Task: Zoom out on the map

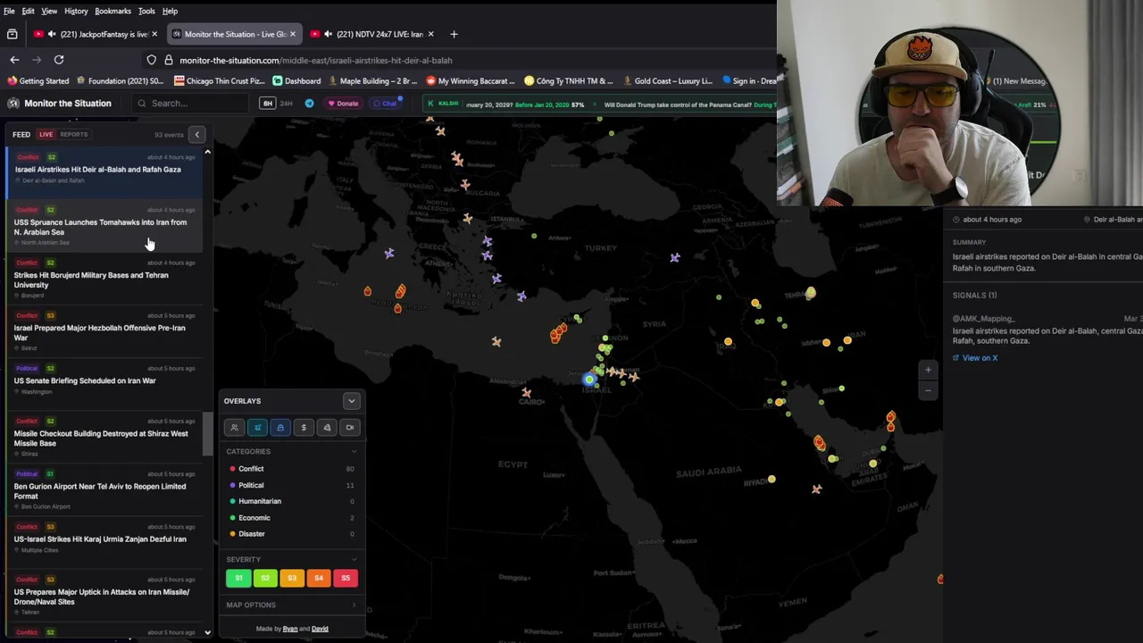Action: [928, 390]
